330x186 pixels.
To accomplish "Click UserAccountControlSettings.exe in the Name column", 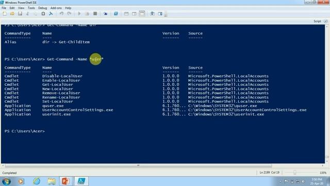I will tap(78, 110).
